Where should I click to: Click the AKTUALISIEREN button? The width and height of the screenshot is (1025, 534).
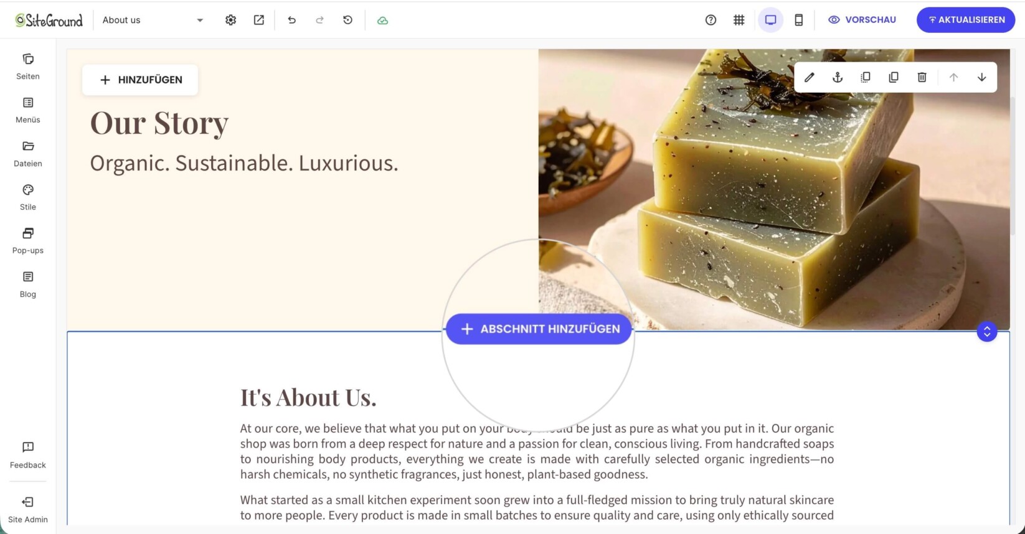click(966, 20)
